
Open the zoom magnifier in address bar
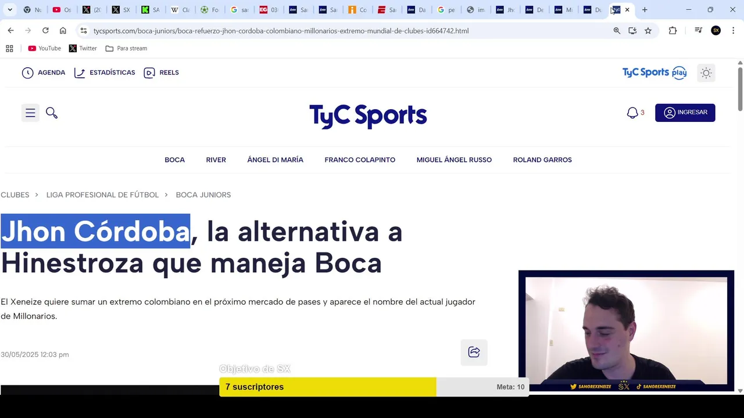617,31
